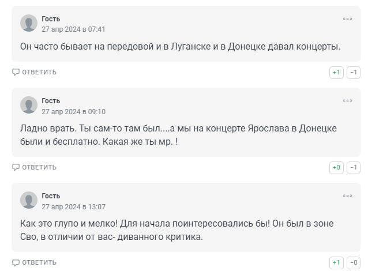Click the avatar icon of the 13:07 comment
The image size is (368, 271).
click(29, 200)
